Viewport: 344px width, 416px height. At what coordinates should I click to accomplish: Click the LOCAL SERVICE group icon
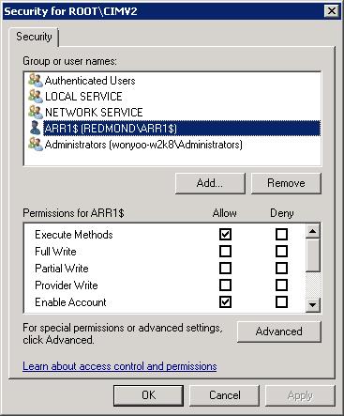36,97
